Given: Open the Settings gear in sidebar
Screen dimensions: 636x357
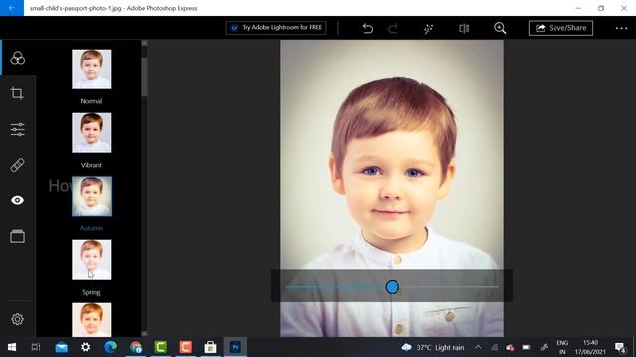Looking at the screenshot, I should [x=17, y=319].
